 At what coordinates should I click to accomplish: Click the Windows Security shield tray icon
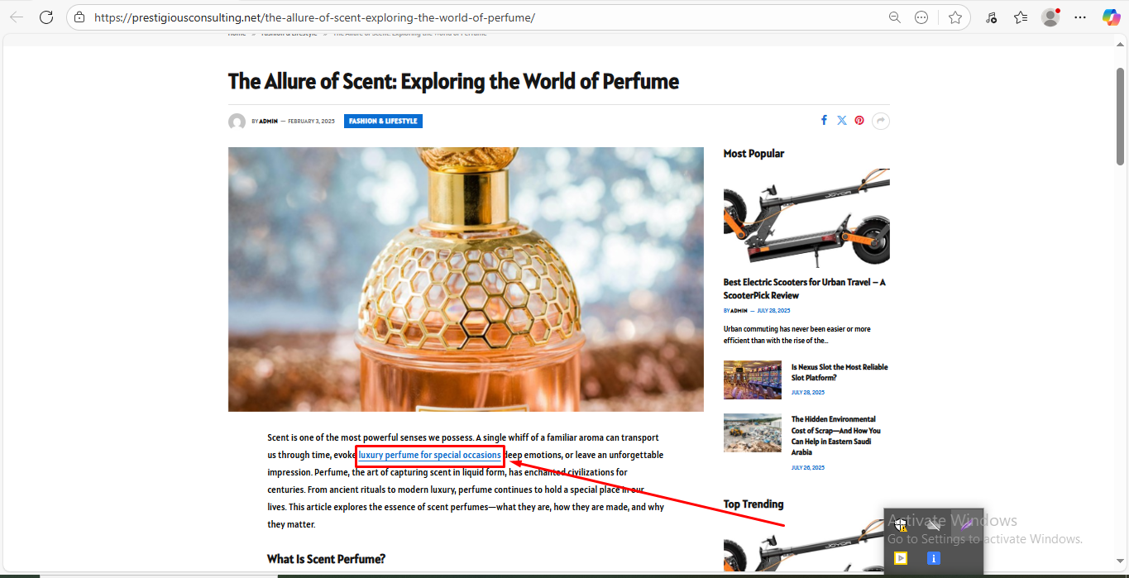[899, 524]
